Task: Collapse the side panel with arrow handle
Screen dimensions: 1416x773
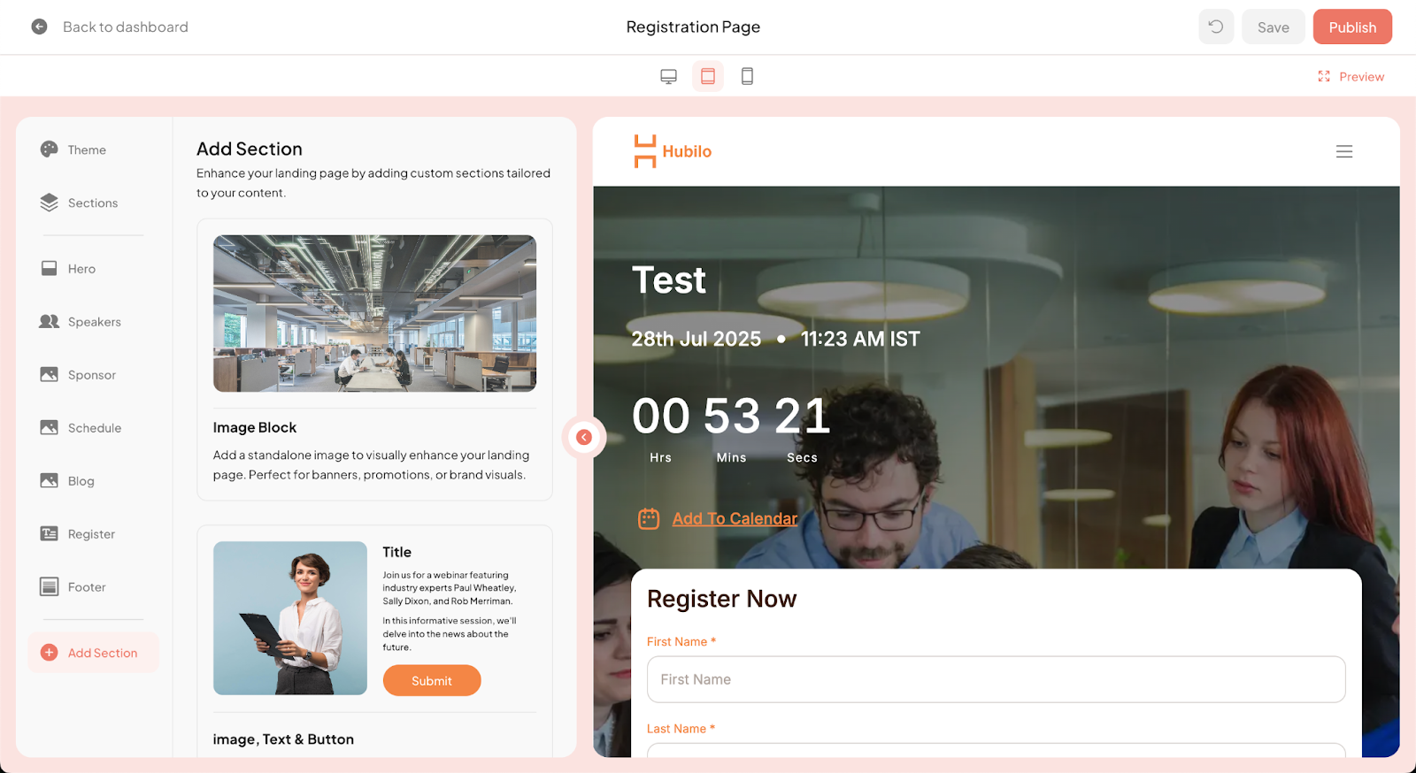Action: (x=584, y=437)
